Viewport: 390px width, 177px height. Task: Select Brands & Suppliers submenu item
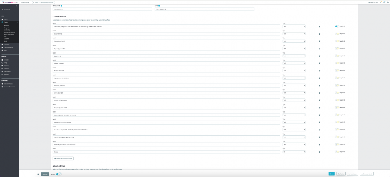click(x=9, y=35)
